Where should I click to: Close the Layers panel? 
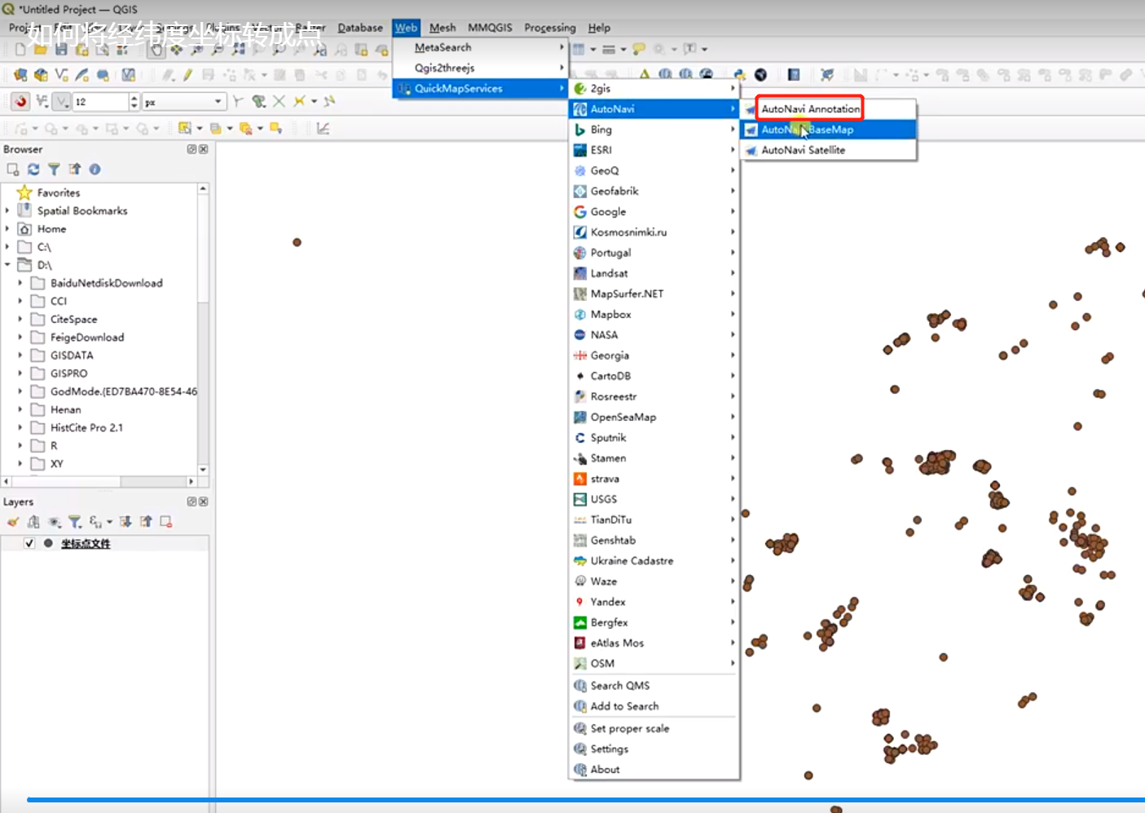pyautogui.click(x=203, y=501)
